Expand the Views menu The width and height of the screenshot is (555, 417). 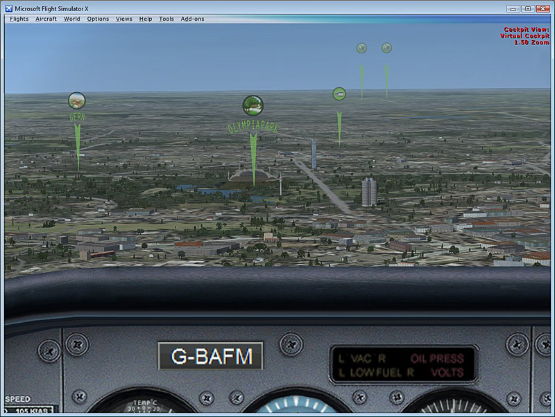(123, 19)
